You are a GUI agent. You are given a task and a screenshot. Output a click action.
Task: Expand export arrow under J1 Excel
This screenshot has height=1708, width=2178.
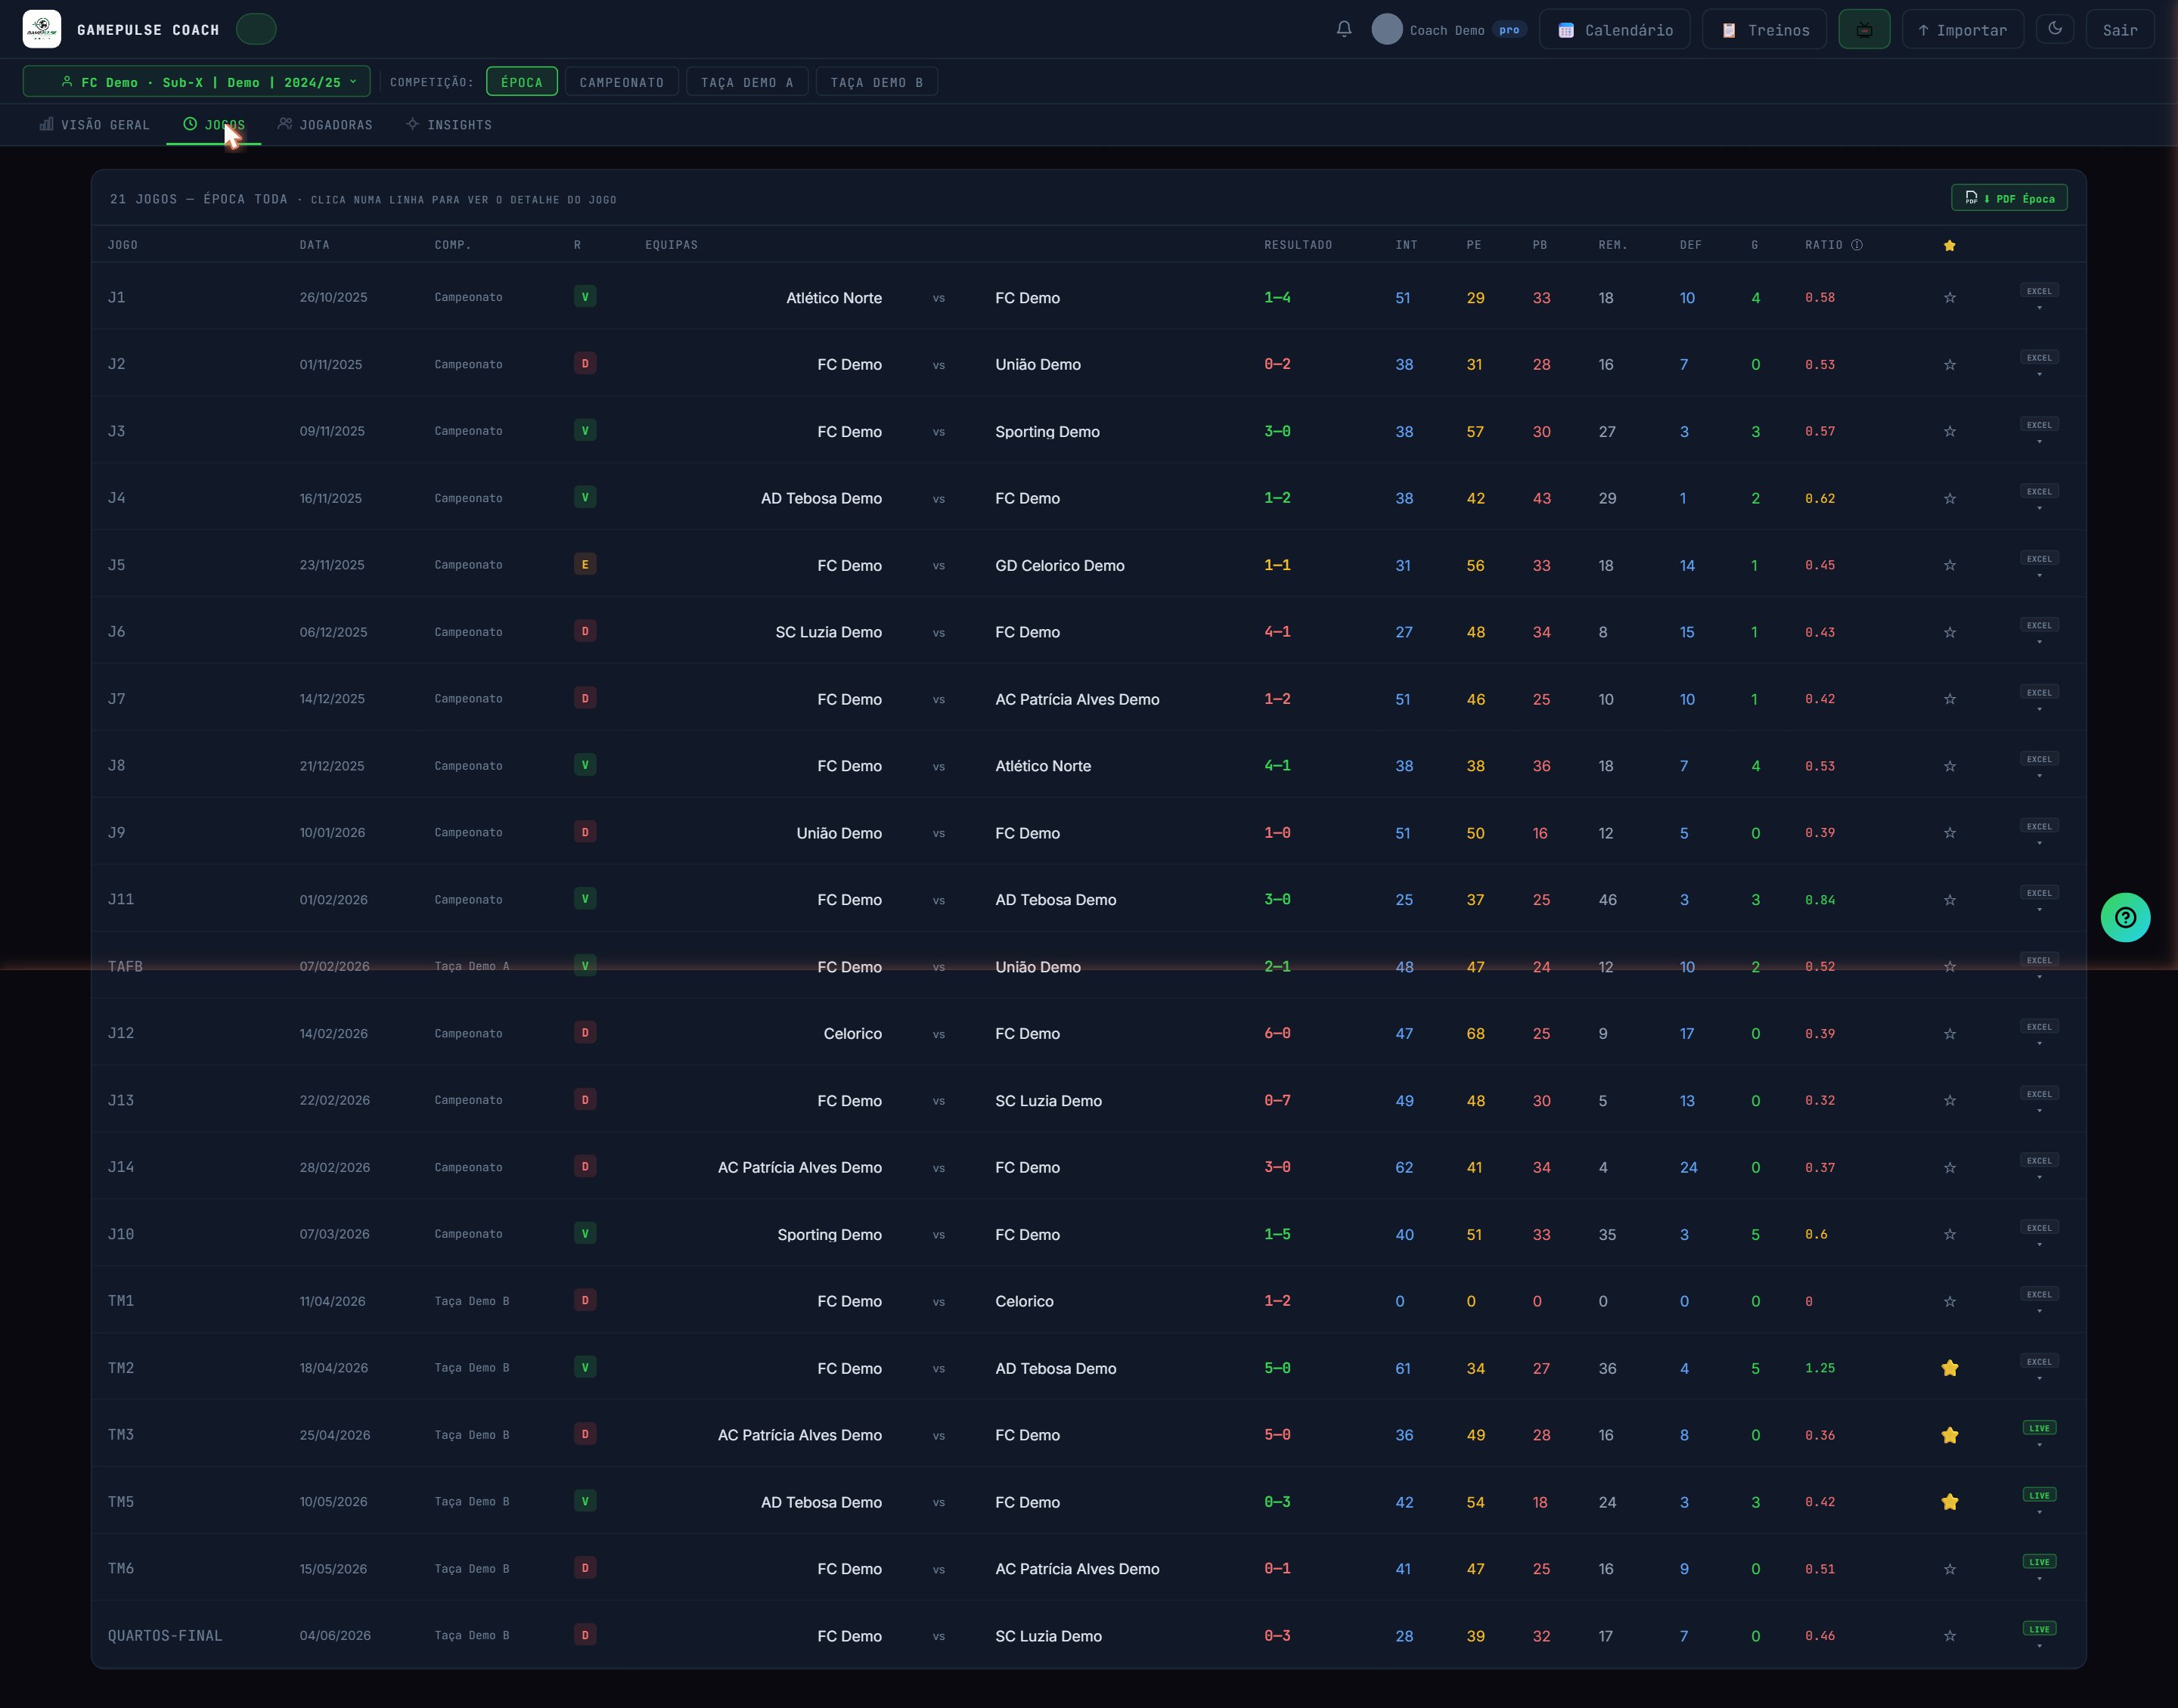2039,308
